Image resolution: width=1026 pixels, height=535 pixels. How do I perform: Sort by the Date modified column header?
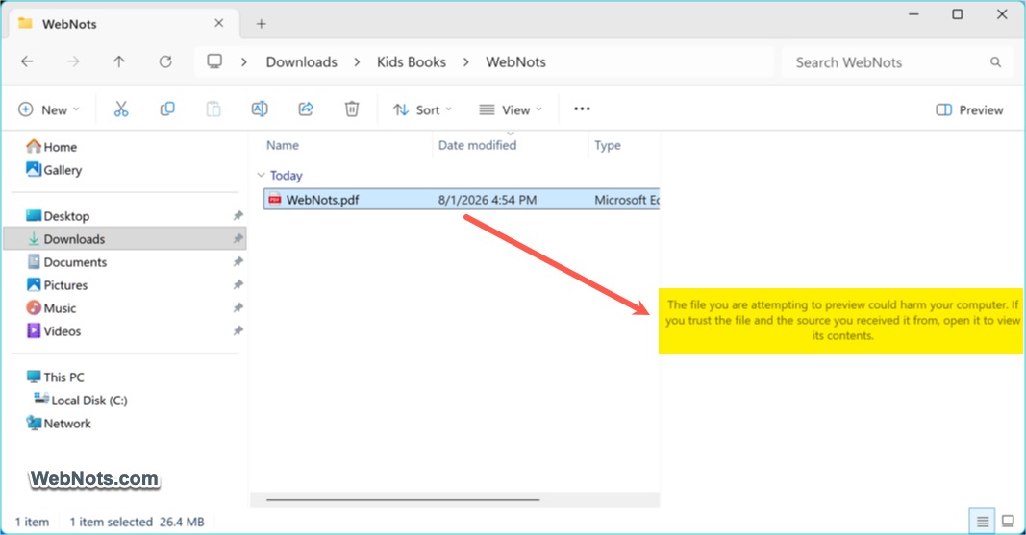click(477, 145)
